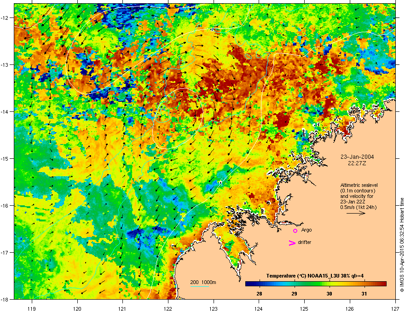Screen dimensions: 405x313
Task: Click the temperature colorbar near 30
Action: pos(330,284)
